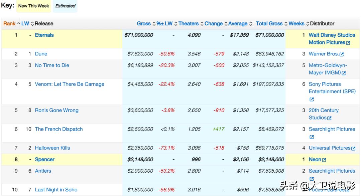The width and height of the screenshot is (361, 196).
Task: Open external link icon below Sony Pictures Entertainment
Action: coord(312,99)
